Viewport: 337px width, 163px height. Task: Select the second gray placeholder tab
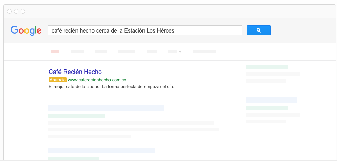77,52
